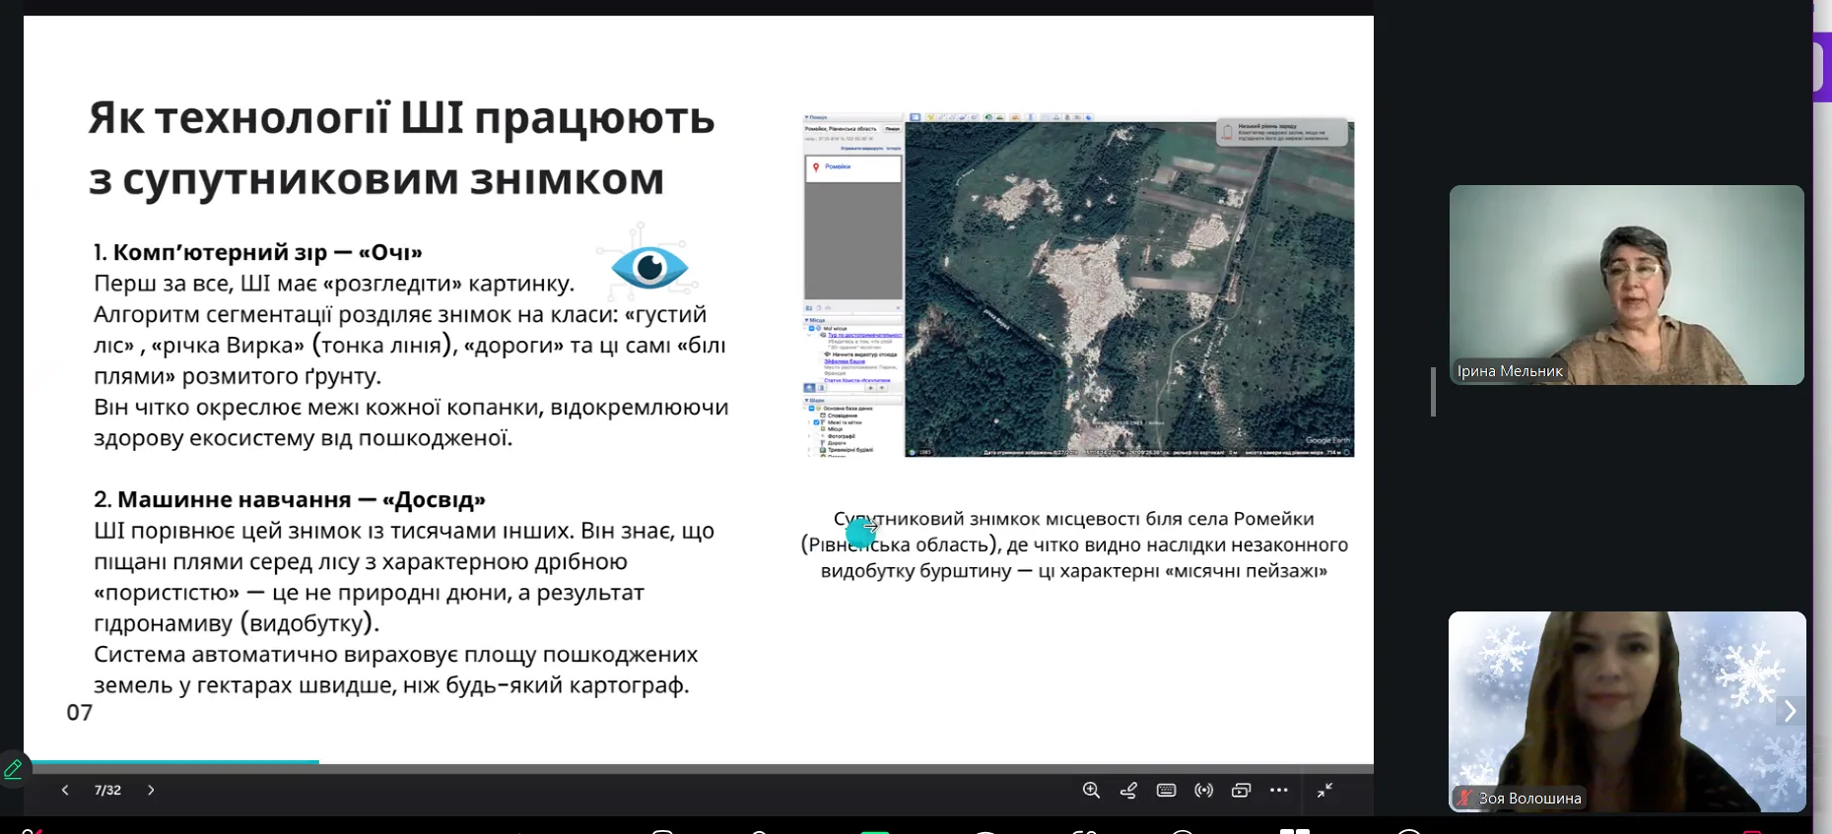Open the zoom magnifier tool
Image resolution: width=1832 pixels, height=834 pixels.
pyautogui.click(x=1091, y=790)
